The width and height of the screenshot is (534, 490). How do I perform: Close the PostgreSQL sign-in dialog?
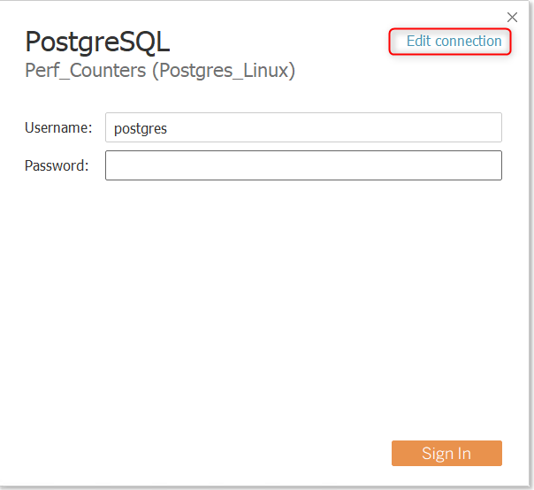(x=512, y=17)
